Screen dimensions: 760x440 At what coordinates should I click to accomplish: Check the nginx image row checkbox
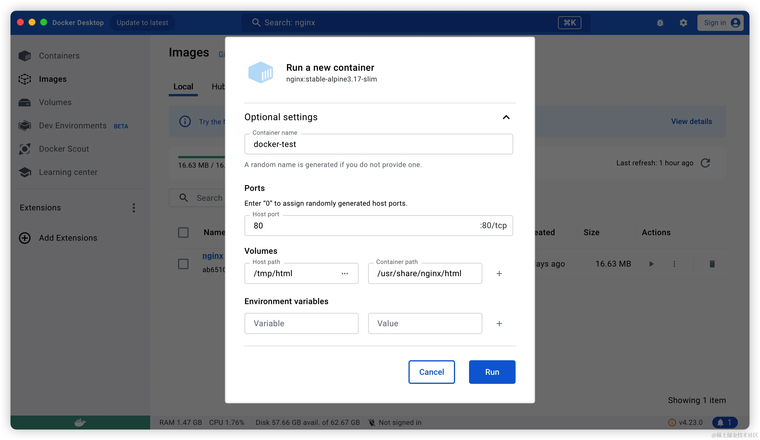183,264
